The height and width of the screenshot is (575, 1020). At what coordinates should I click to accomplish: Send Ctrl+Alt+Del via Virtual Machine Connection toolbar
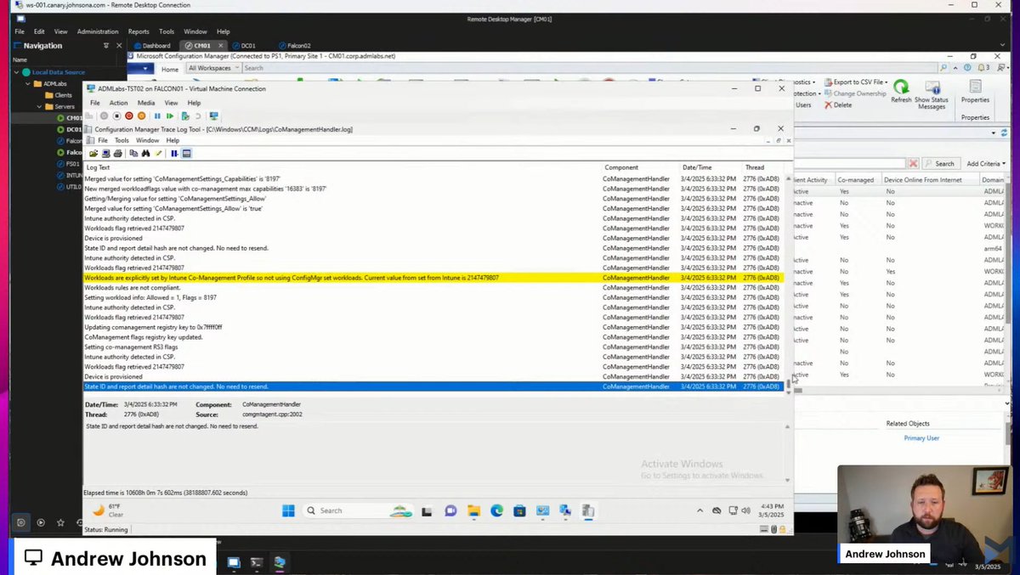[x=91, y=116]
